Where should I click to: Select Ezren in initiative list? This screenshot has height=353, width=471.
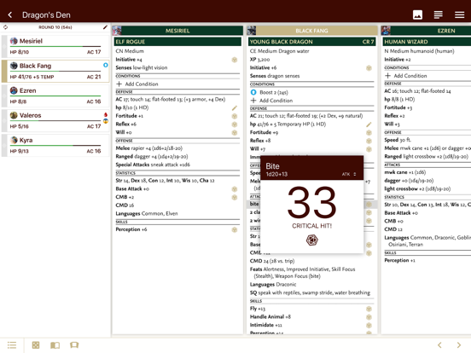55,95
